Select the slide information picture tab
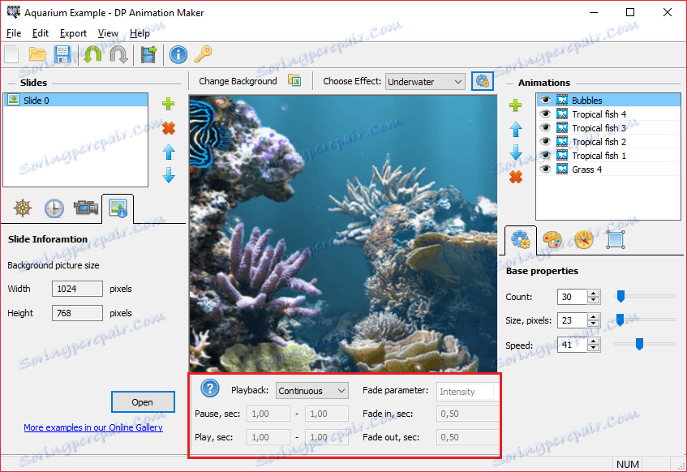 pos(118,208)
